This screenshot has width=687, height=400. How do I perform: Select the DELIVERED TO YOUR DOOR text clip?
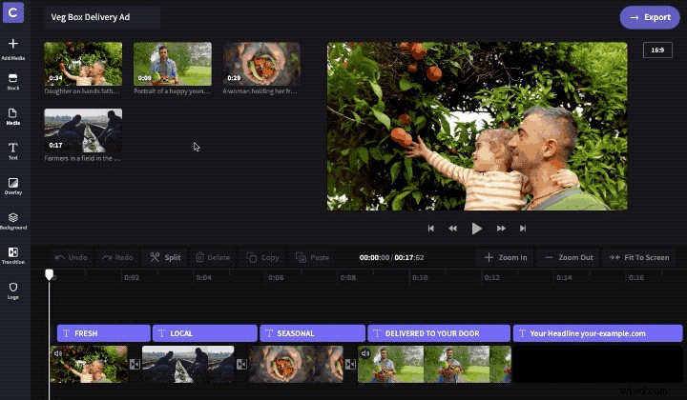pos(439,333)
